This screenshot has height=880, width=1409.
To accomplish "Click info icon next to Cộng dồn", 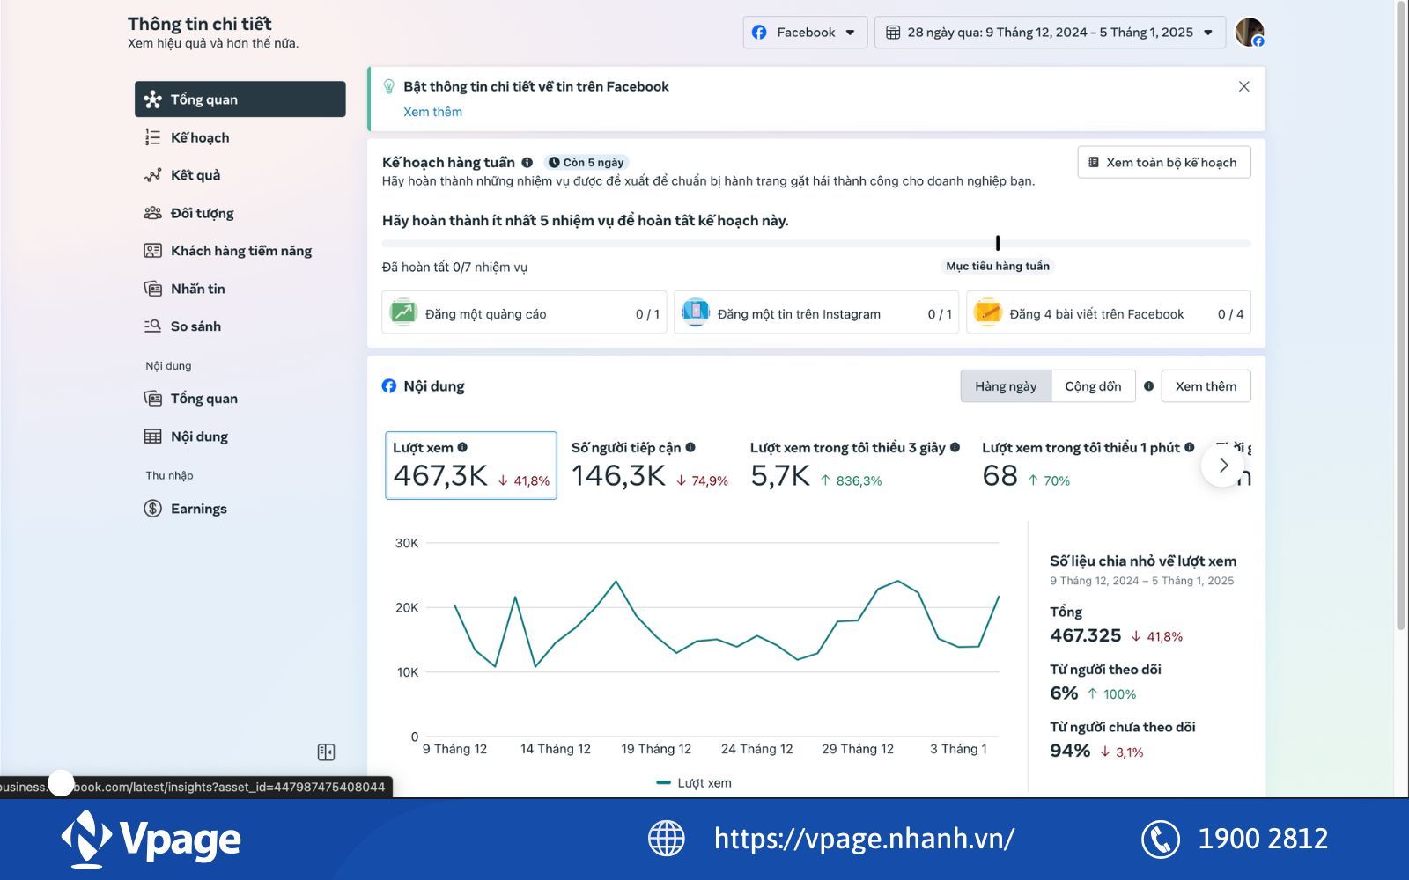I will (1148, 386).
